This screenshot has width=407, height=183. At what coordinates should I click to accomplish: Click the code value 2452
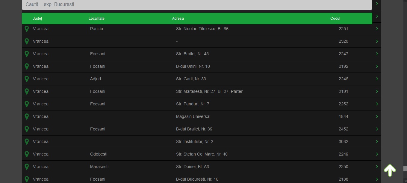[x=344, y=129]
